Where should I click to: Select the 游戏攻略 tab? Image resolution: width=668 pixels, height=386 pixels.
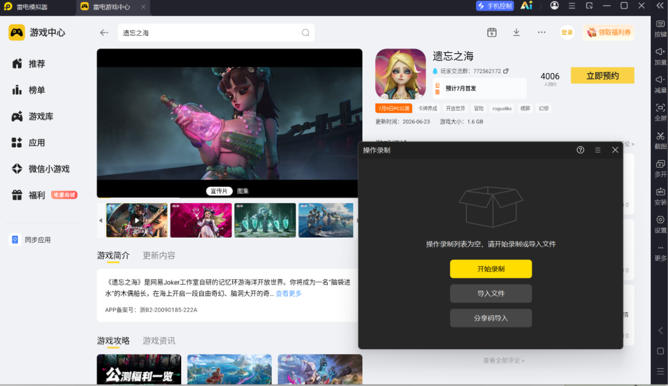point(113,341)
